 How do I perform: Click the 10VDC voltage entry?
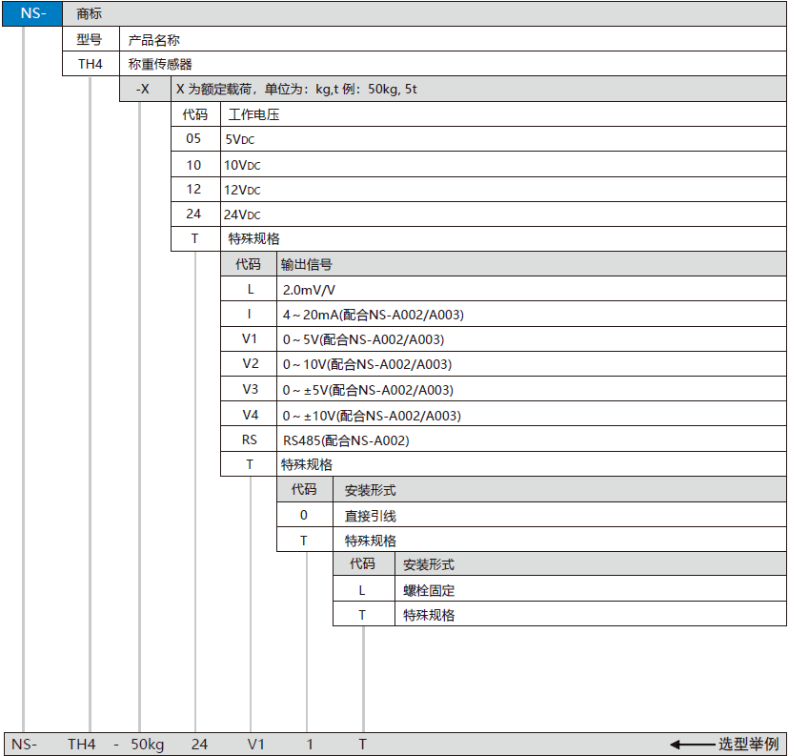pos(242,164)
